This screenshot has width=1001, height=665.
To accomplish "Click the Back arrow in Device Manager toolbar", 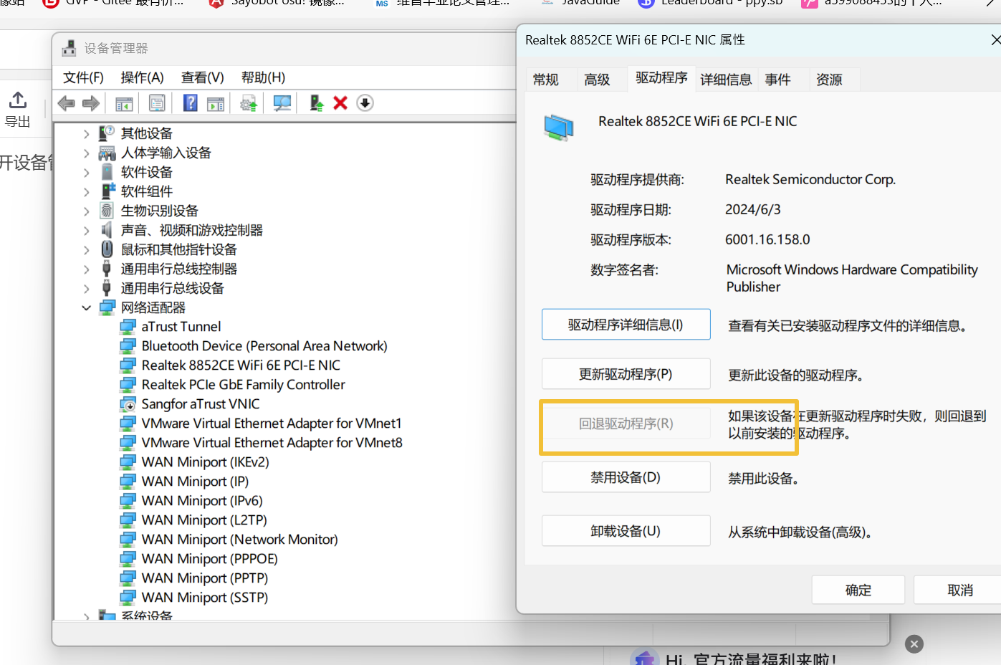I will click(x=67, y=103).
